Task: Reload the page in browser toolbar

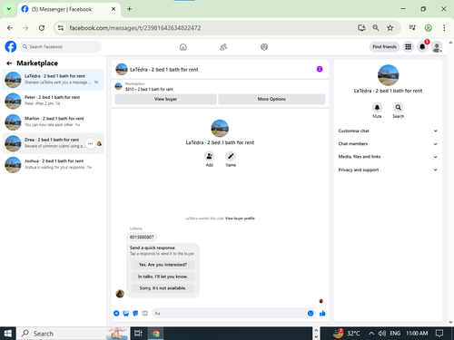Action: (42, 28)
